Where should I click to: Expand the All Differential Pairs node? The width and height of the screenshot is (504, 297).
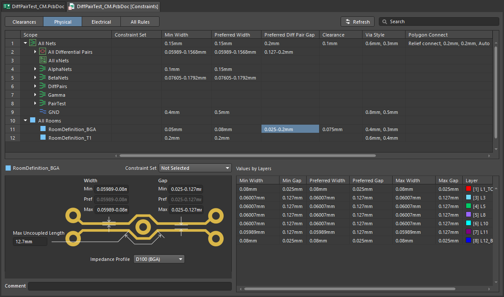point(35,52)
